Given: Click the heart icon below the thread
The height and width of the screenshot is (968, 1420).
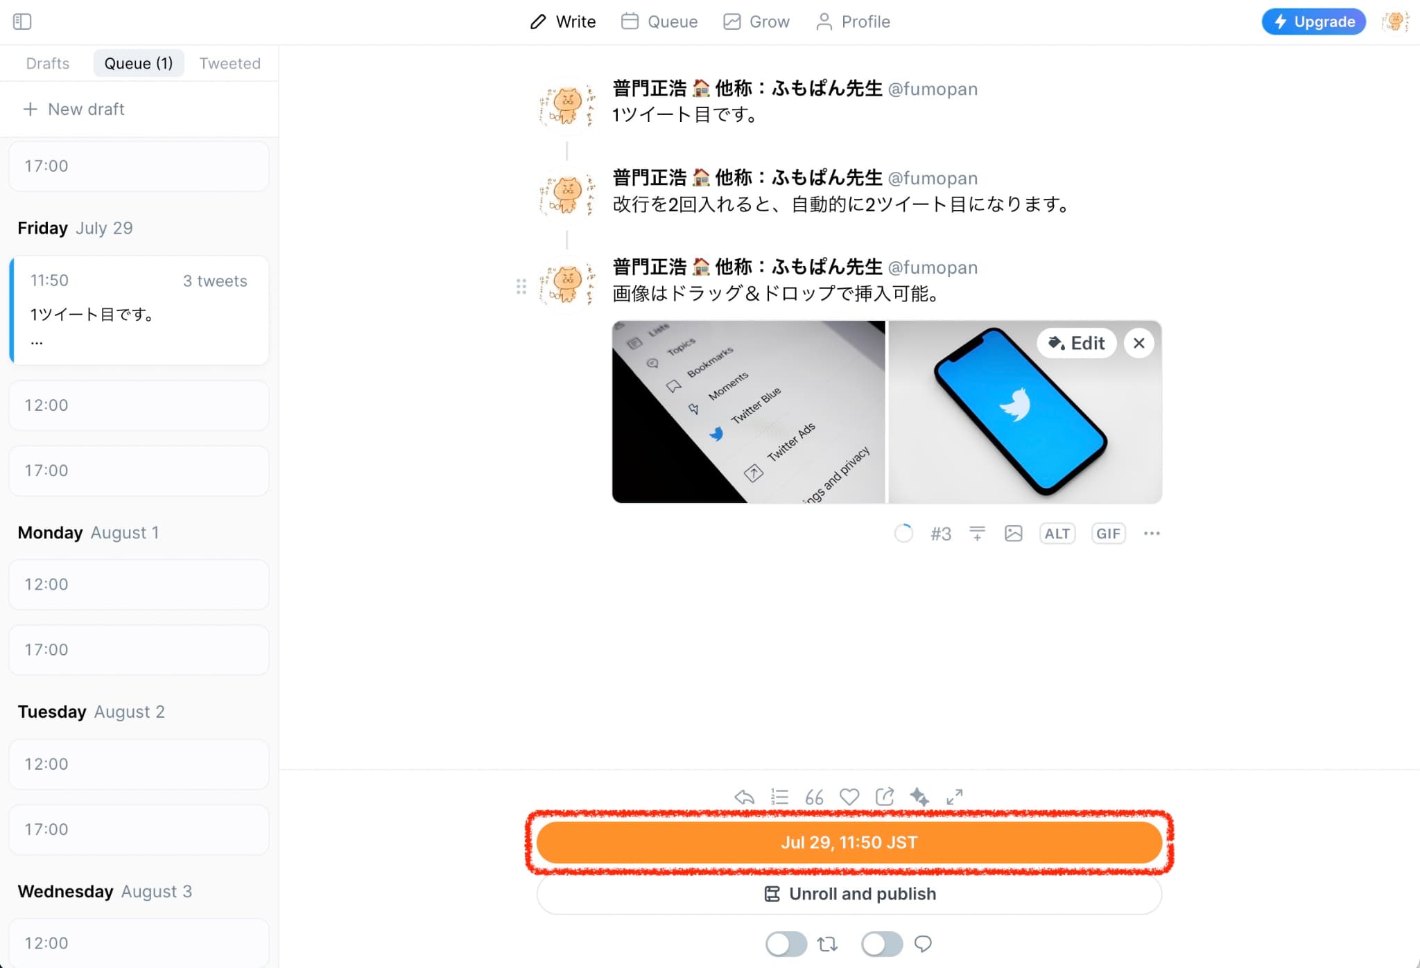Looking at the screenshot, I should pos(849,796).
